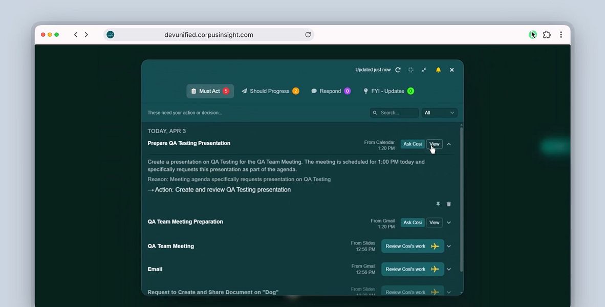
Task: Close the Cosi panel with X
Action: point(452,70)
